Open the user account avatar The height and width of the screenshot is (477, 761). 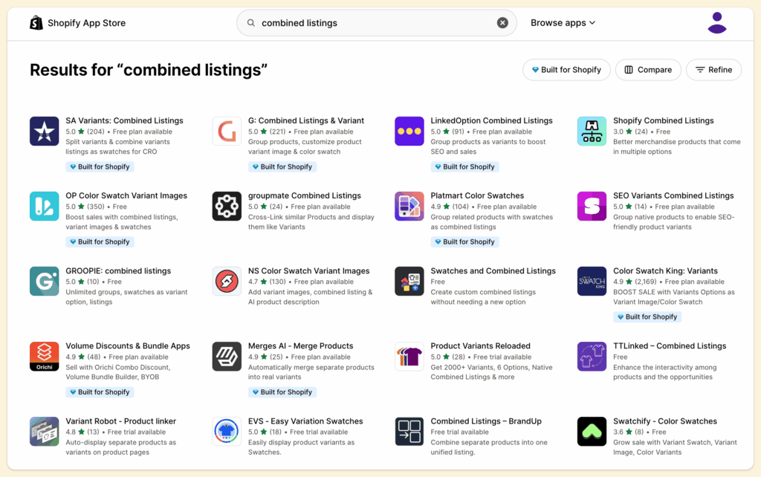[717, 23]
